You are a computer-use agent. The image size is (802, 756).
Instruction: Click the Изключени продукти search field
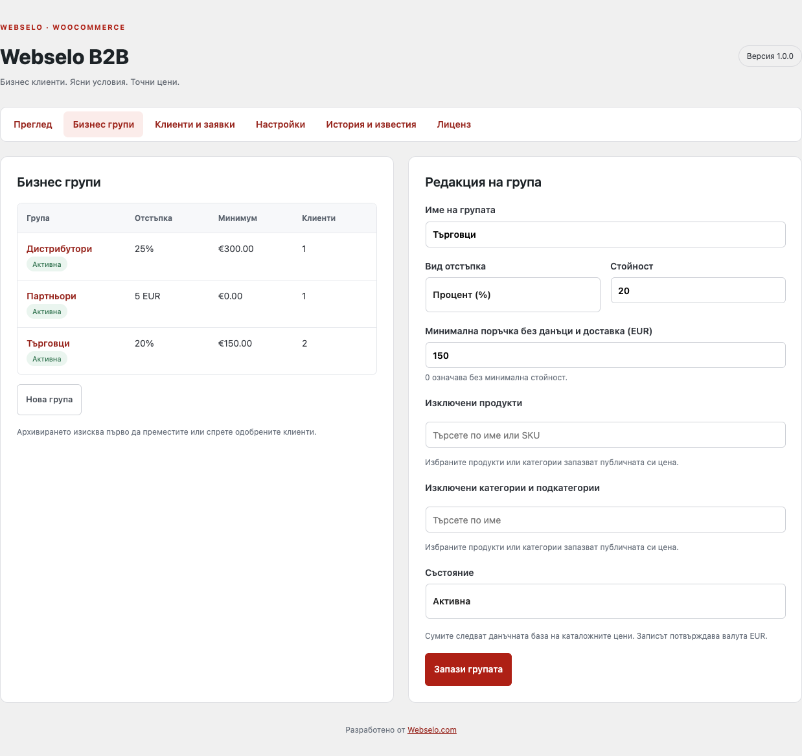tap(605, 435)
